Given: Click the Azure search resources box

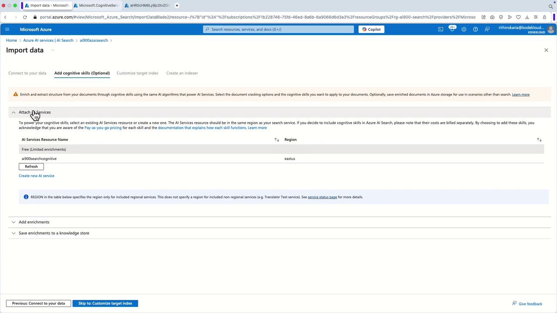Looking at the screenshot, I should pyautogui.click(x=278, y=29).
